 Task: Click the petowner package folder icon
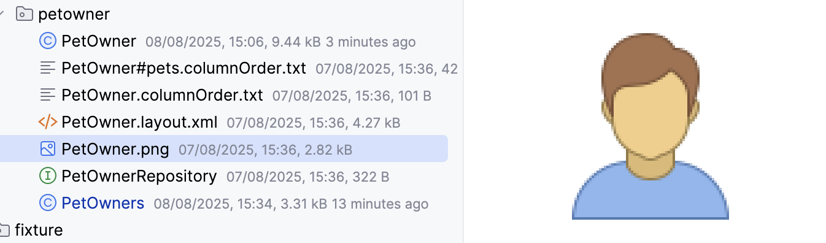point(24,13)
